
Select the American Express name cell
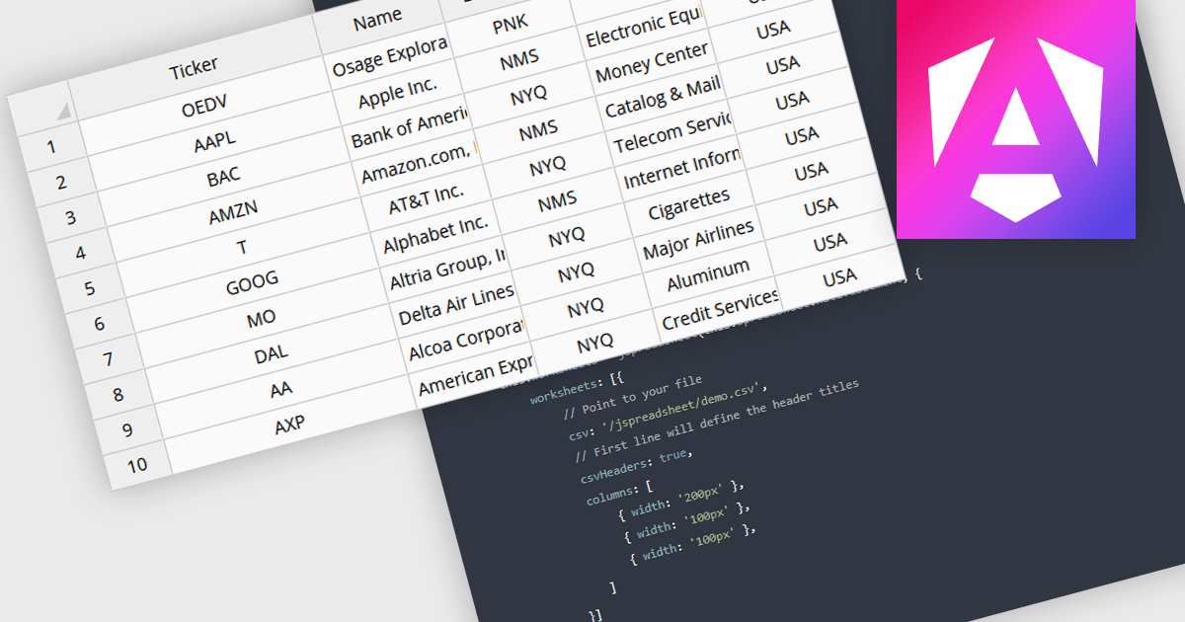click(x=475, y=374)
